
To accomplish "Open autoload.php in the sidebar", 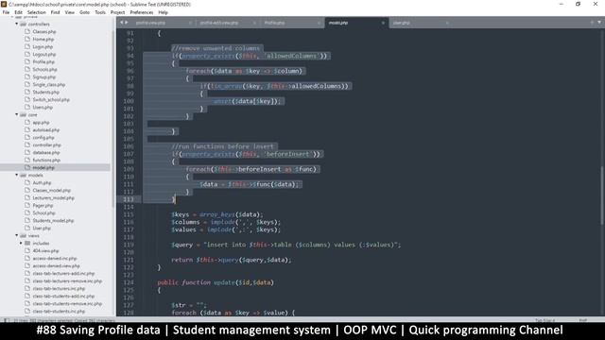I will pyautogui.click(x=46, y=130).
